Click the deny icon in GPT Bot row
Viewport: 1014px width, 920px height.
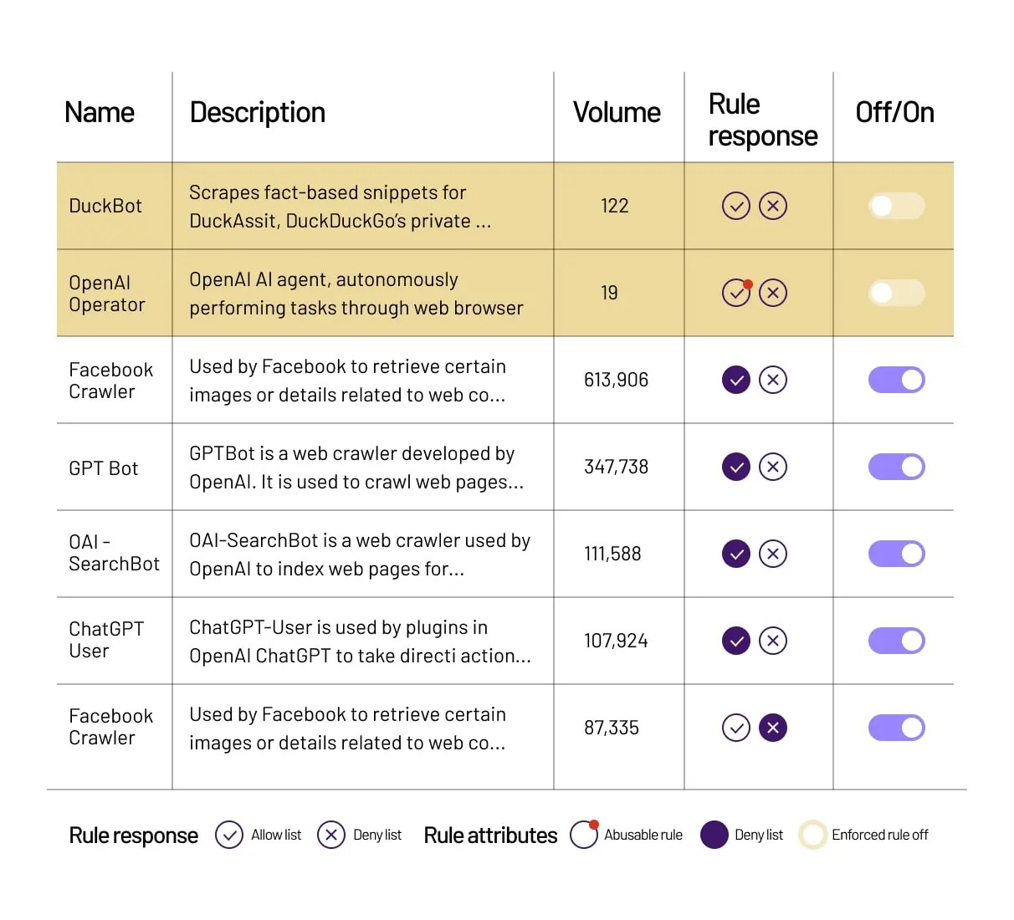point(772,467)
